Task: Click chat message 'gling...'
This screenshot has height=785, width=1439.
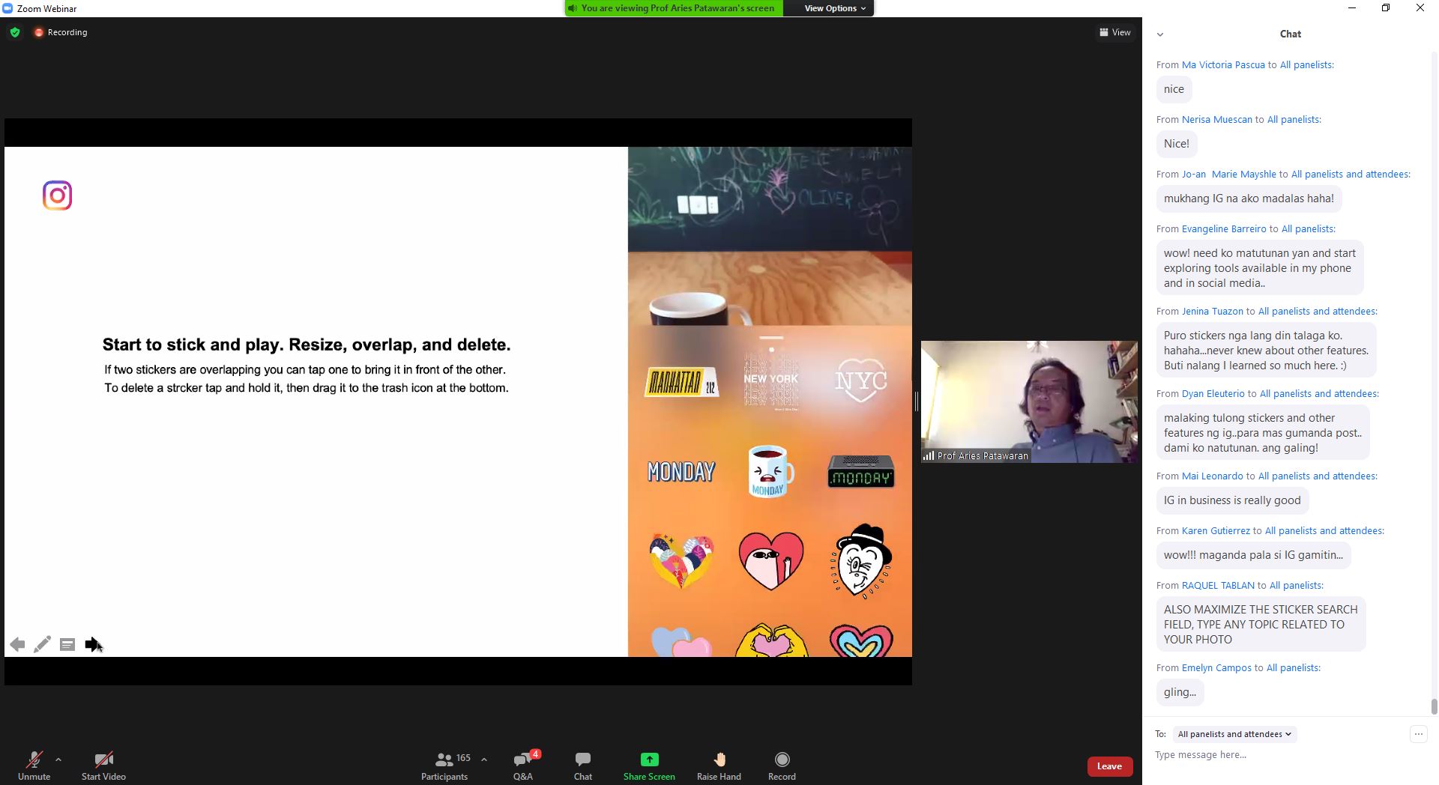Action: 1180,692
